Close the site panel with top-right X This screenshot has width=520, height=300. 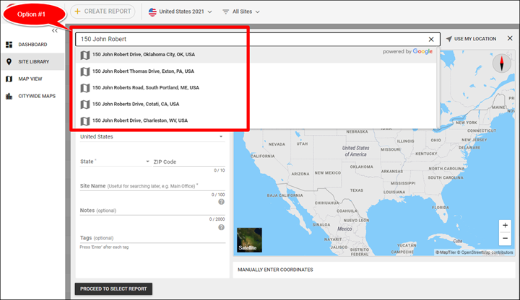coord(510,39)
